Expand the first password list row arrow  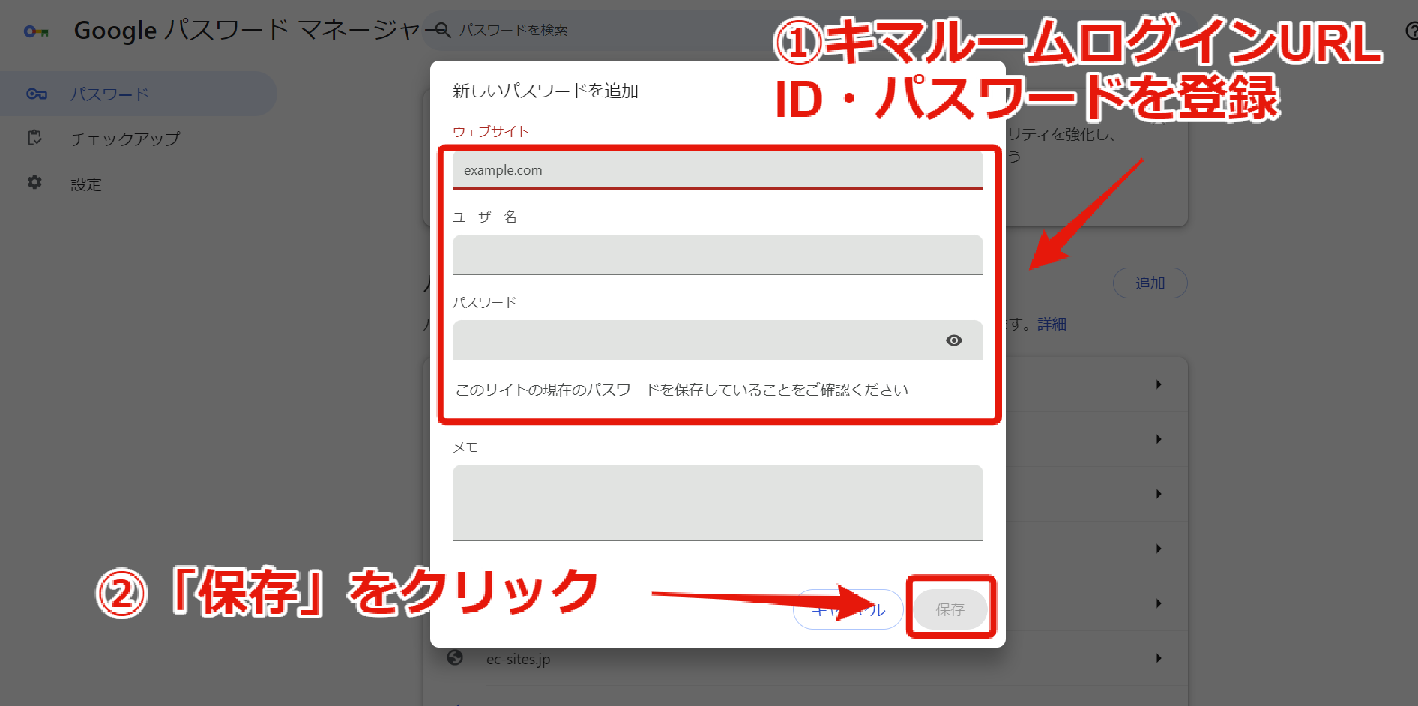1159,384
